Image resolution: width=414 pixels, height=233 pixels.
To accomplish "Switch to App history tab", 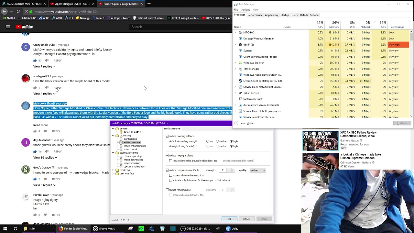I will point(271,15).
